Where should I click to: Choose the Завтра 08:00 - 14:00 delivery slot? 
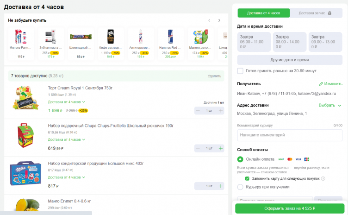click(290, 42)
